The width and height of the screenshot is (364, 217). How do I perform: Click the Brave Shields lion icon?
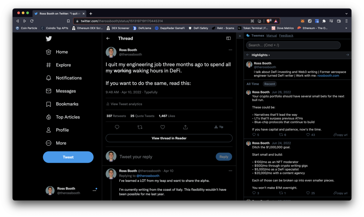coord(269,21)
